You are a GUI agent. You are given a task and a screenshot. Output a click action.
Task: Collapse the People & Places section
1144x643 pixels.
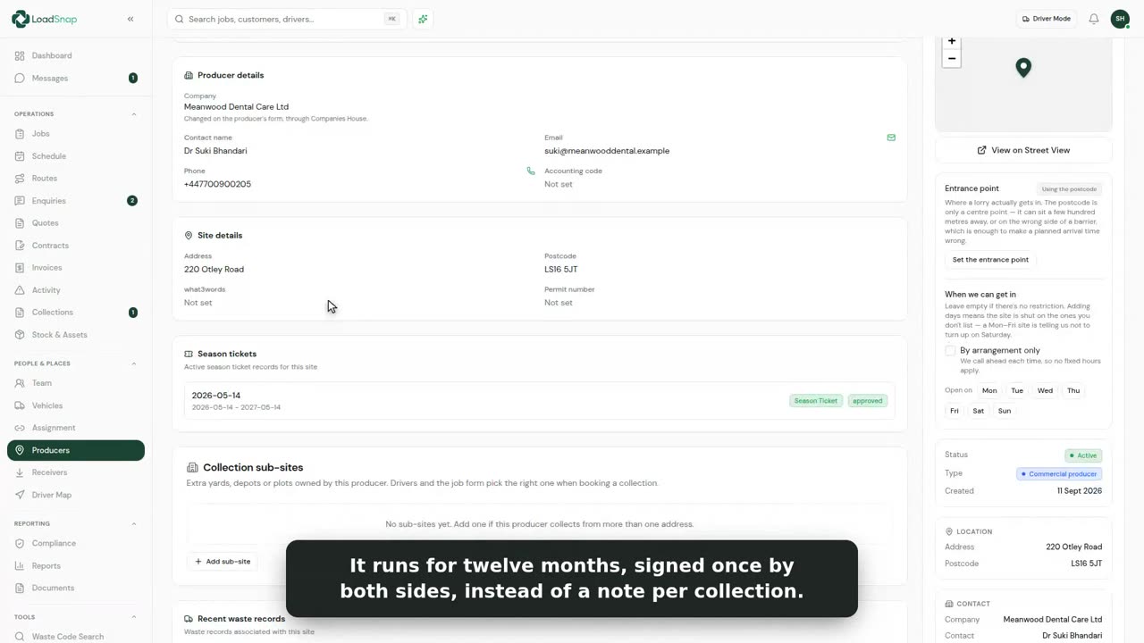pos(134,363)
